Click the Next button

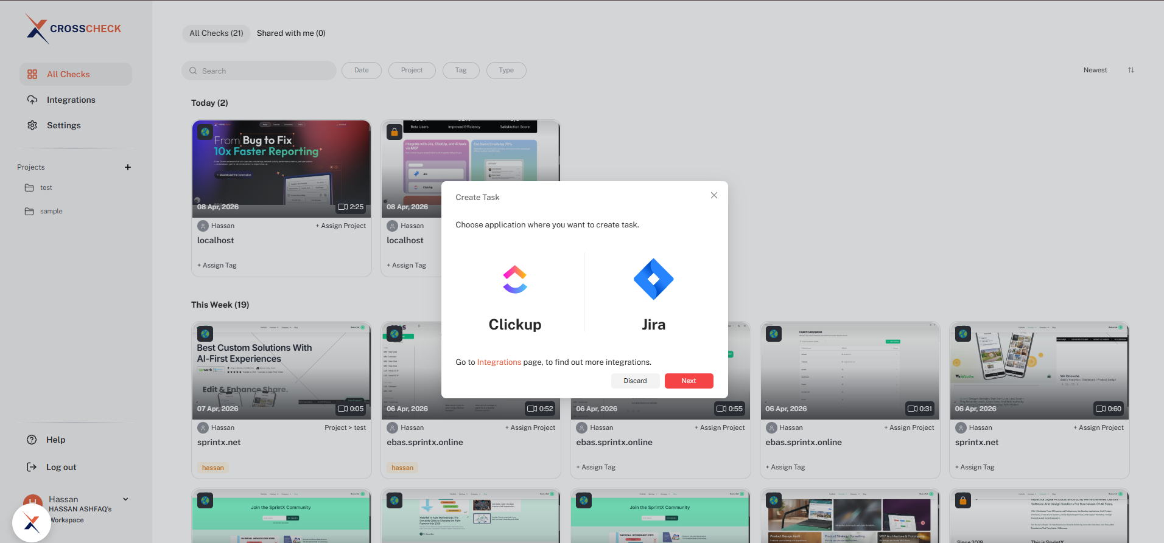pyautogui.click(x=689, y=381)
